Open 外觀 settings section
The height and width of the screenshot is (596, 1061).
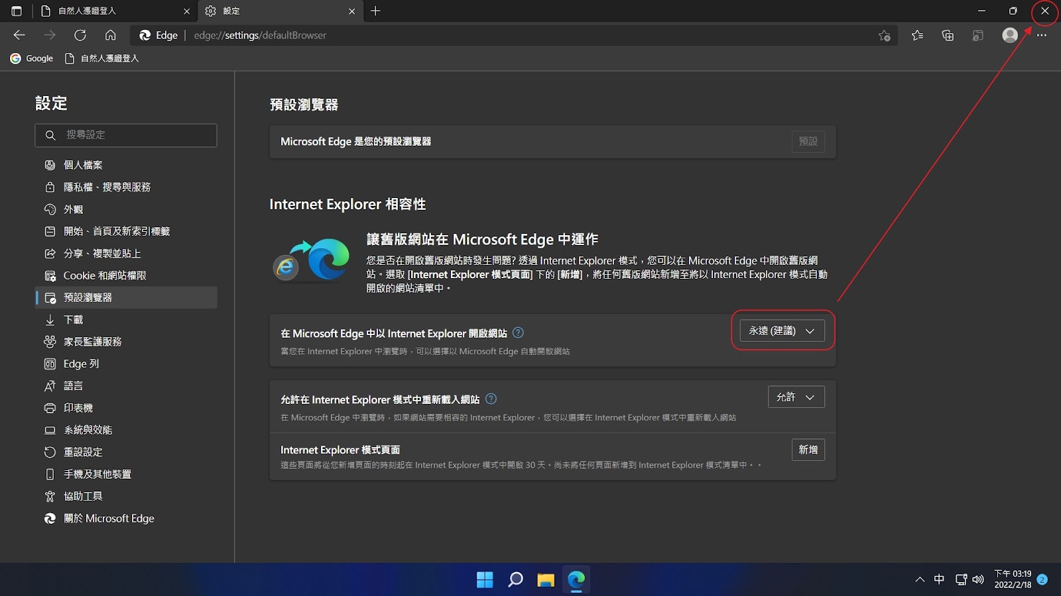click(x=126, y=209)
